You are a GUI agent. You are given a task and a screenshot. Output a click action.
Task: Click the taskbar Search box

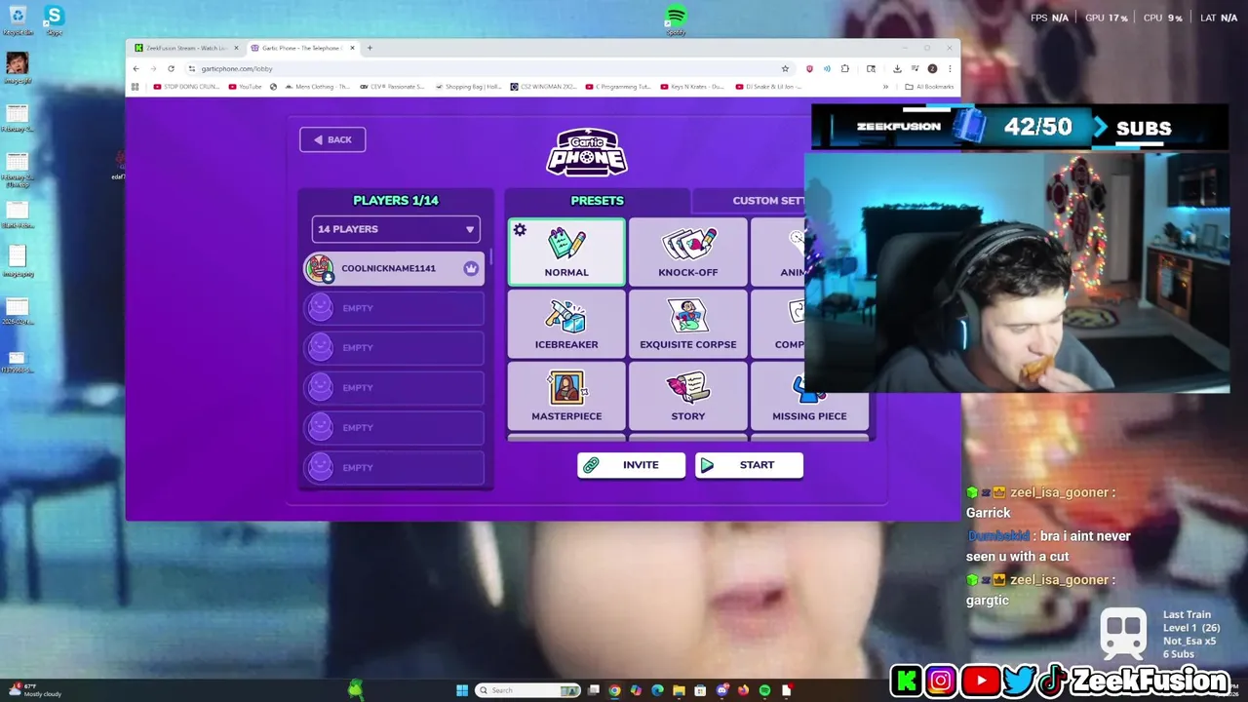(527, 690)
